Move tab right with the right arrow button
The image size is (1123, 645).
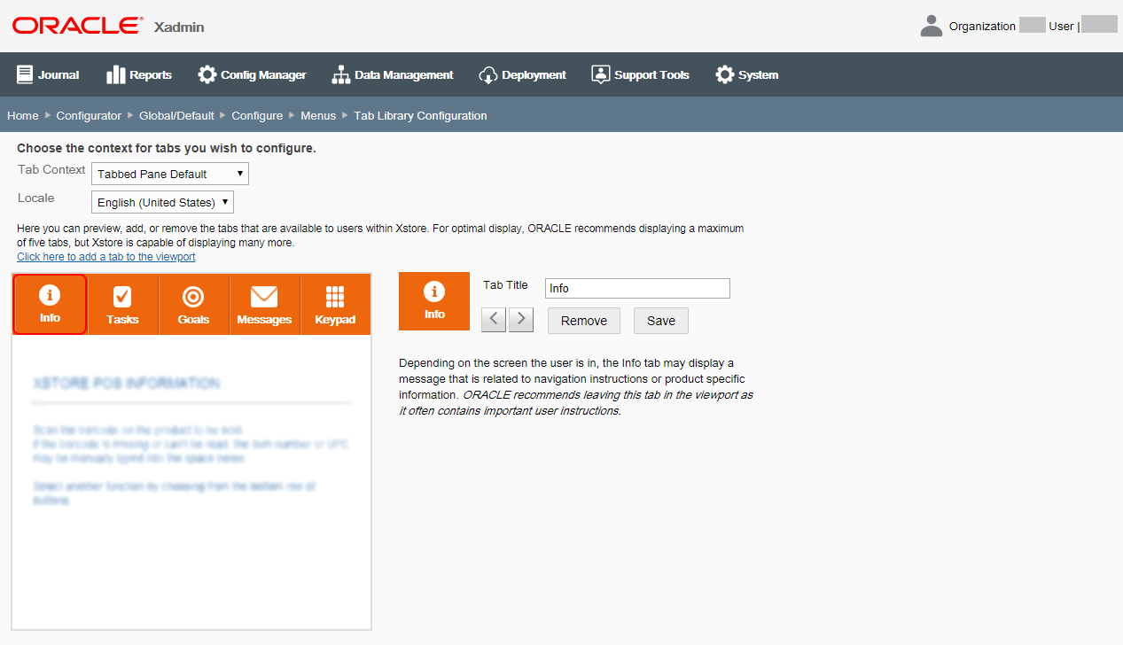coord(521,320)
